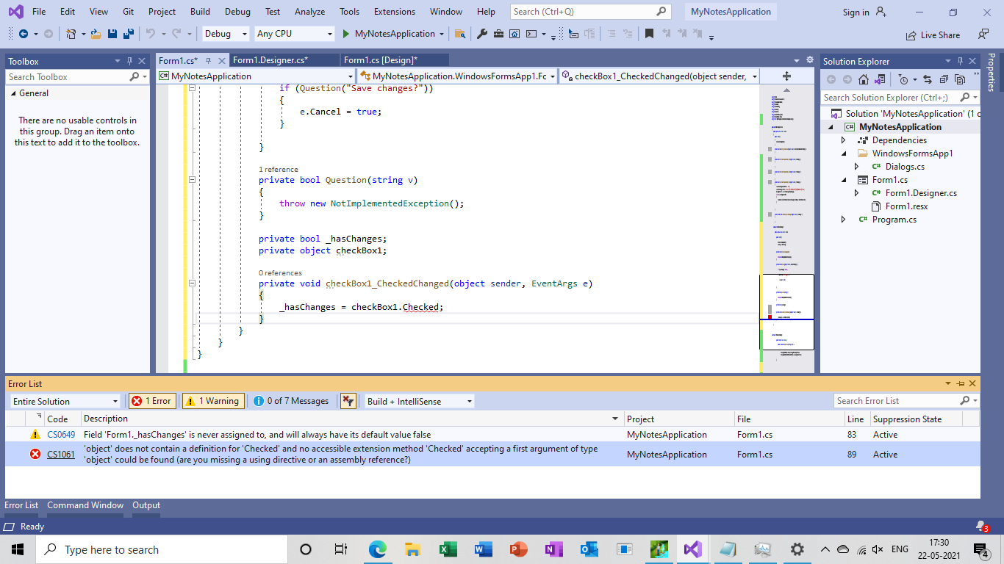Open the wrench tools icon in toolbar

483,34
